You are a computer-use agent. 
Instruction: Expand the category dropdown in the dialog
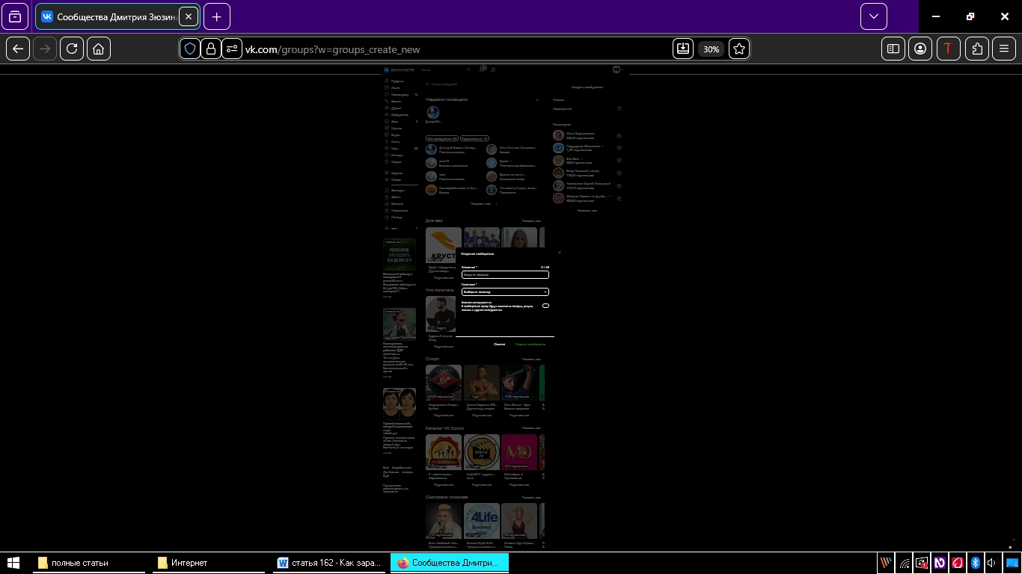point(505,292)
